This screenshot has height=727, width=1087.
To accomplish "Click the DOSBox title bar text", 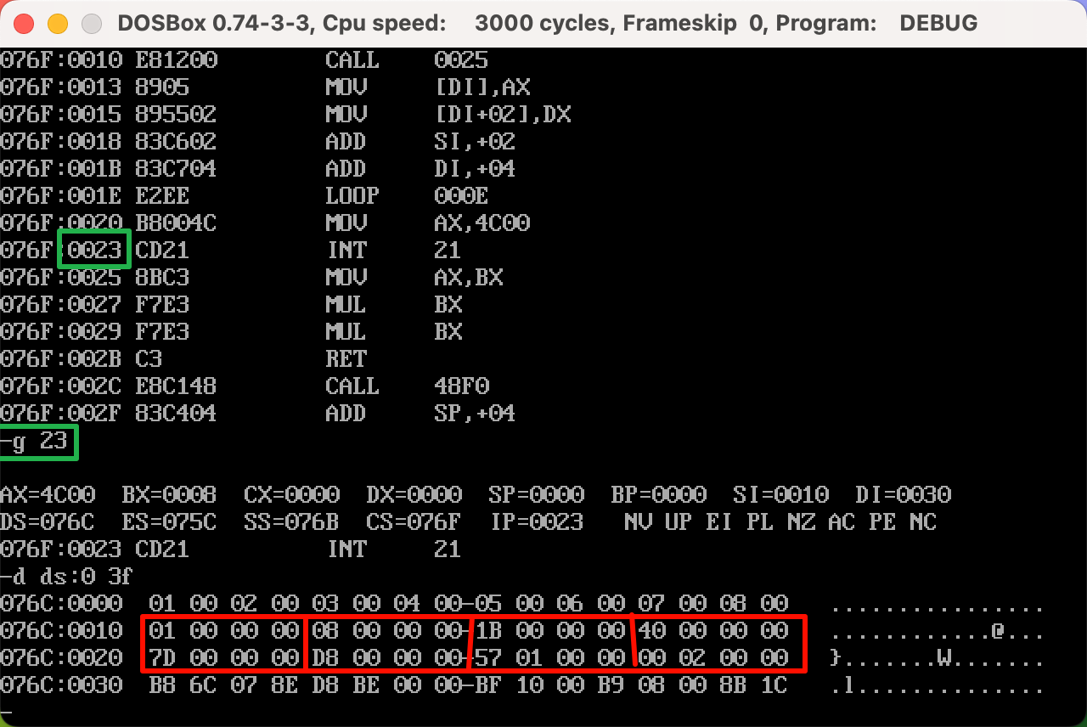I will 547,24.
